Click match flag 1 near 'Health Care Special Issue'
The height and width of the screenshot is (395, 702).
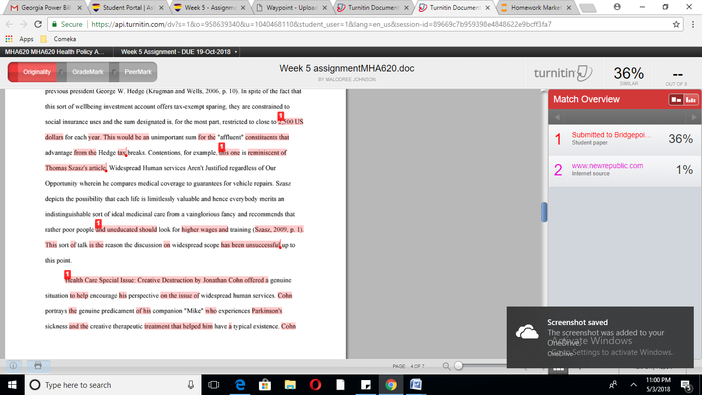point(67,274)
